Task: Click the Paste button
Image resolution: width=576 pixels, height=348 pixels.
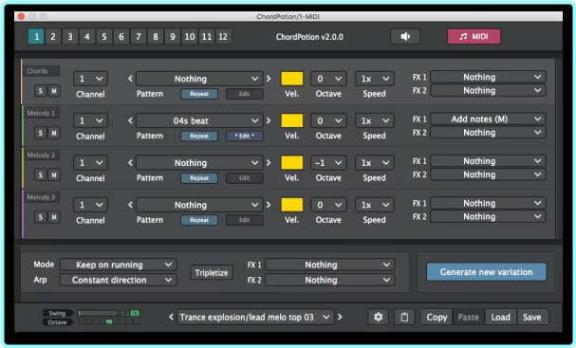Action: click(469, 317)
